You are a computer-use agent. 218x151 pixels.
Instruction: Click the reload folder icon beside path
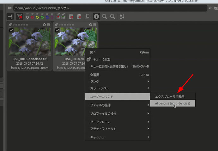click(210, 8)
